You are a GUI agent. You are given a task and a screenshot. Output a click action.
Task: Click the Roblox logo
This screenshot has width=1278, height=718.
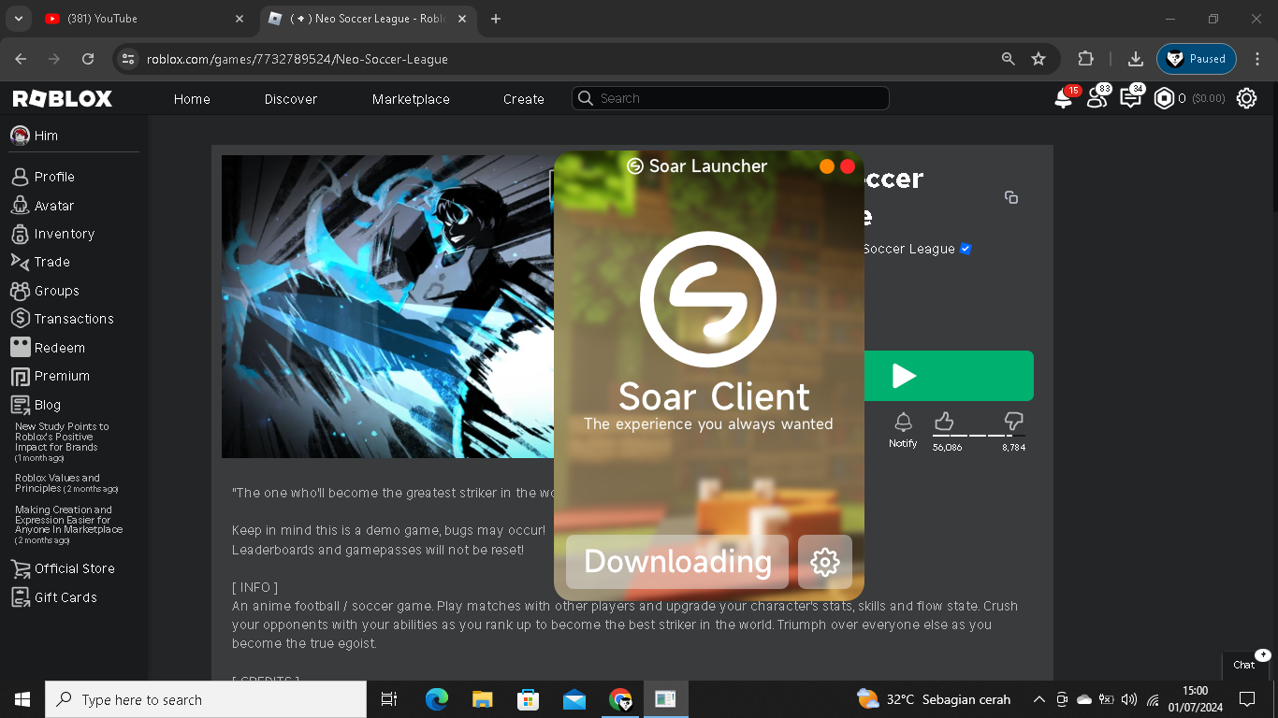click(62, 98)
